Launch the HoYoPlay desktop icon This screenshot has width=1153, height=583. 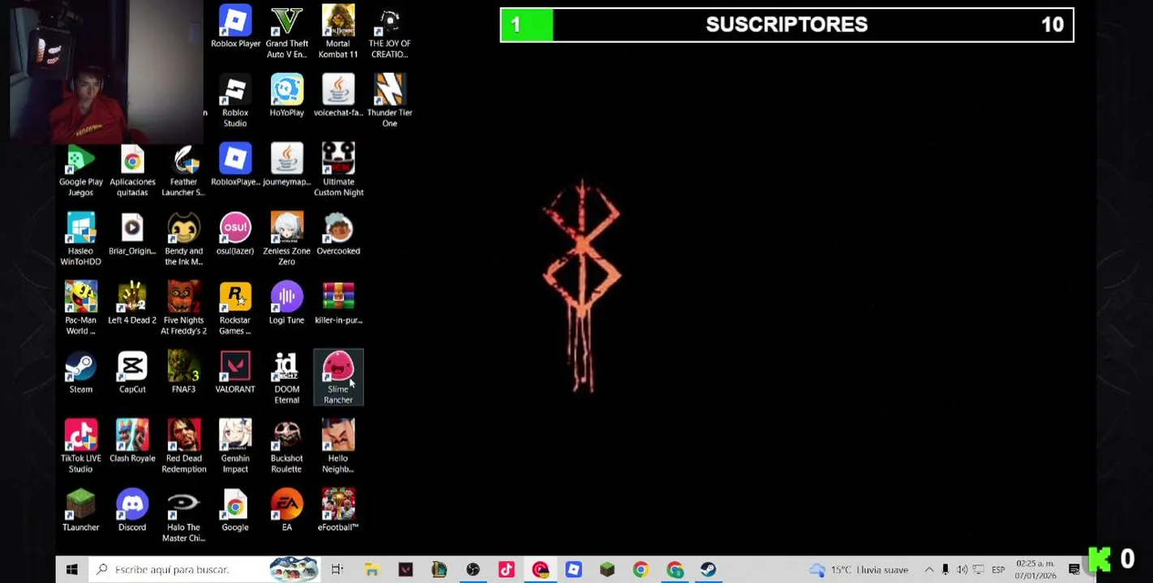pyautogui.click(x=286, y=96)
